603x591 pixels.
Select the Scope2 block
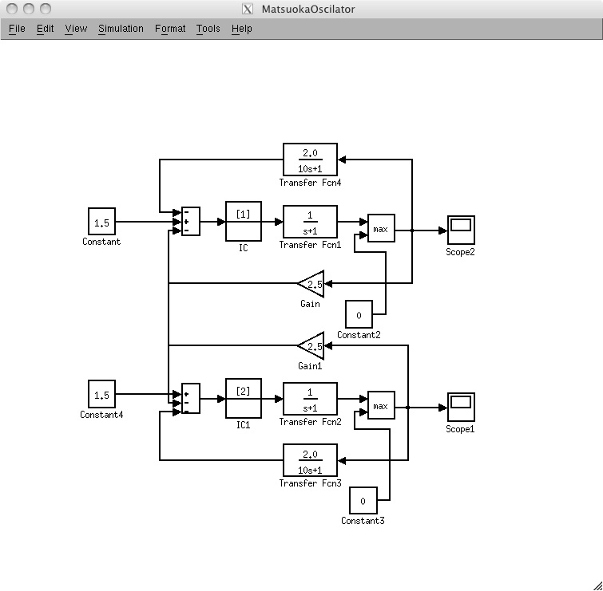pyautogui.click(x=460, y=230)
